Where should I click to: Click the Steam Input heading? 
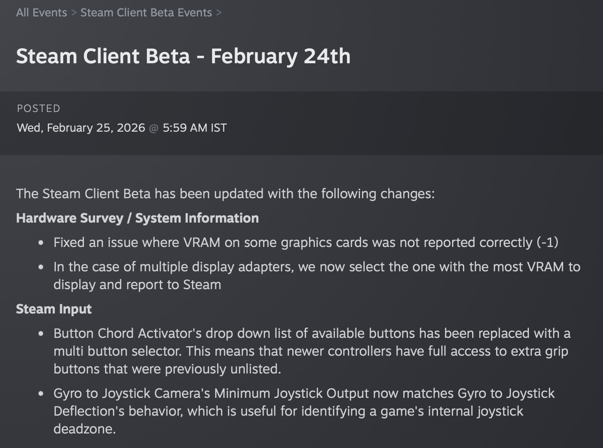tap(53, 309)
